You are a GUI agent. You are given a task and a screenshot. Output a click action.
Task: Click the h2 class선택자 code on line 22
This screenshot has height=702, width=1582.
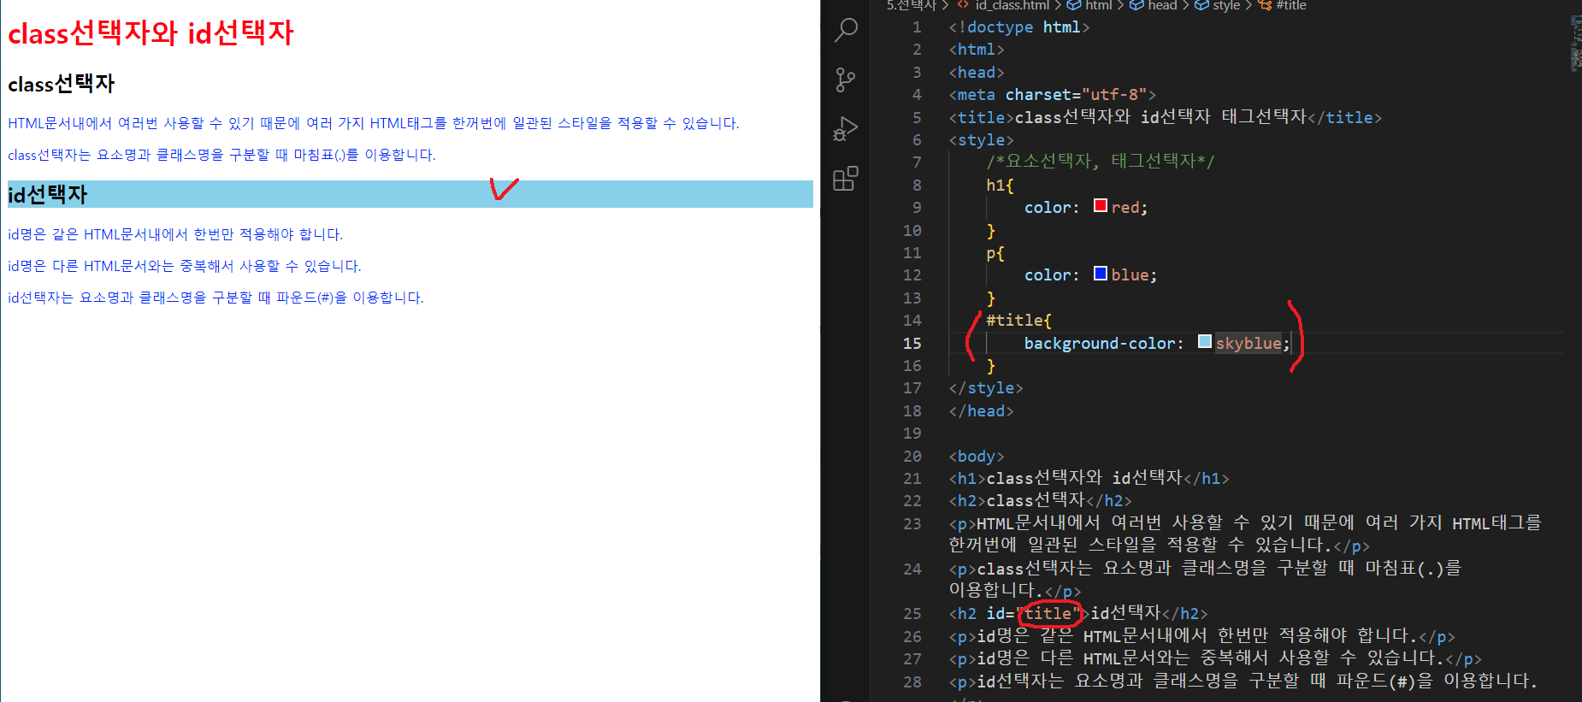1041,500
